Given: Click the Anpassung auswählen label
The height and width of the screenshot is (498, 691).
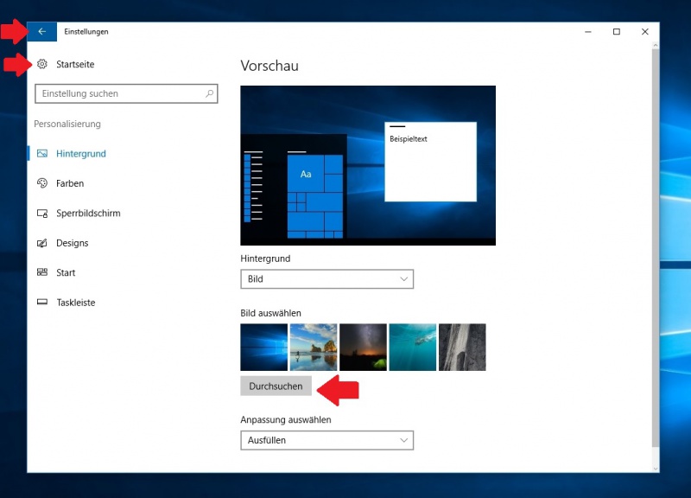Looking at the screenshot, I should point(286,419).
